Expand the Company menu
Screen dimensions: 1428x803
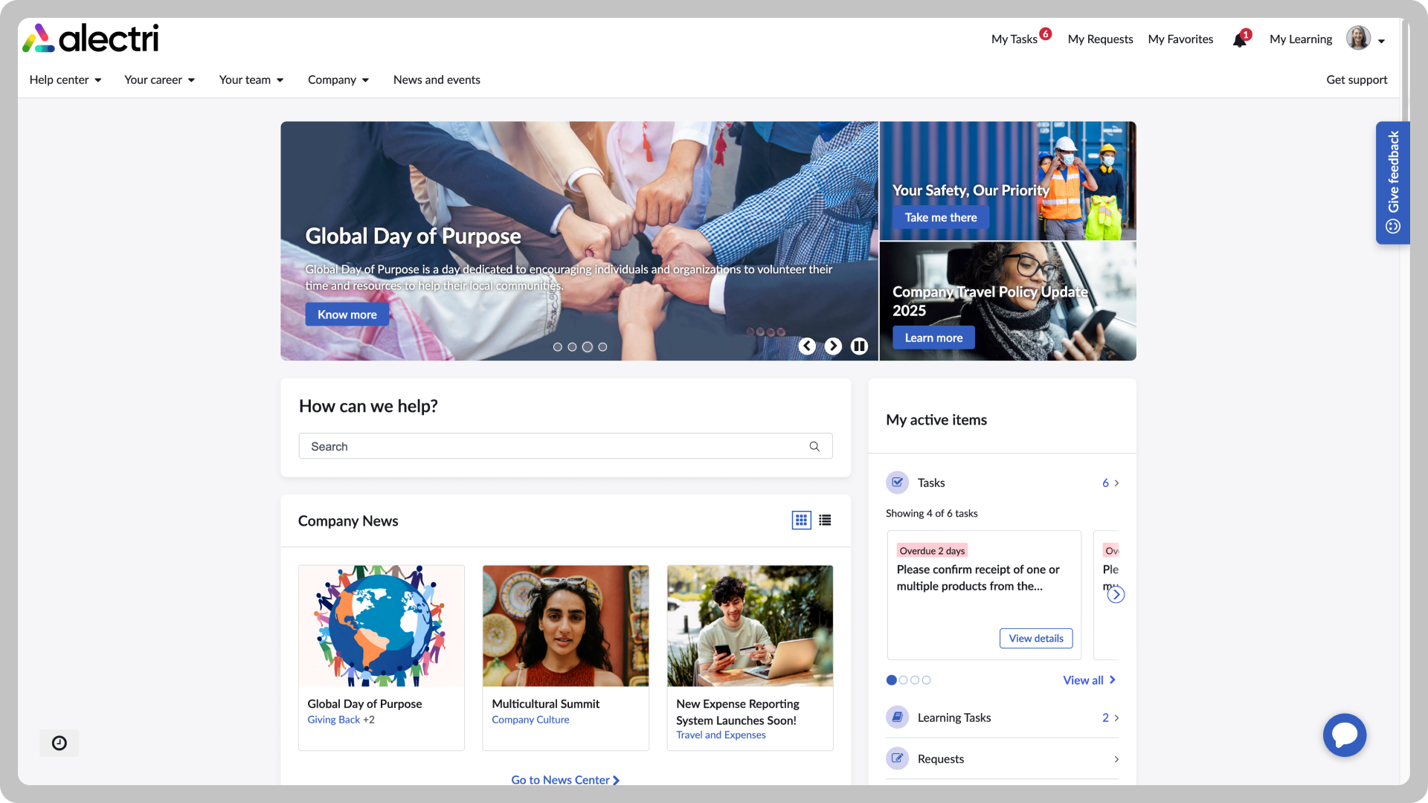pos(338,80)
